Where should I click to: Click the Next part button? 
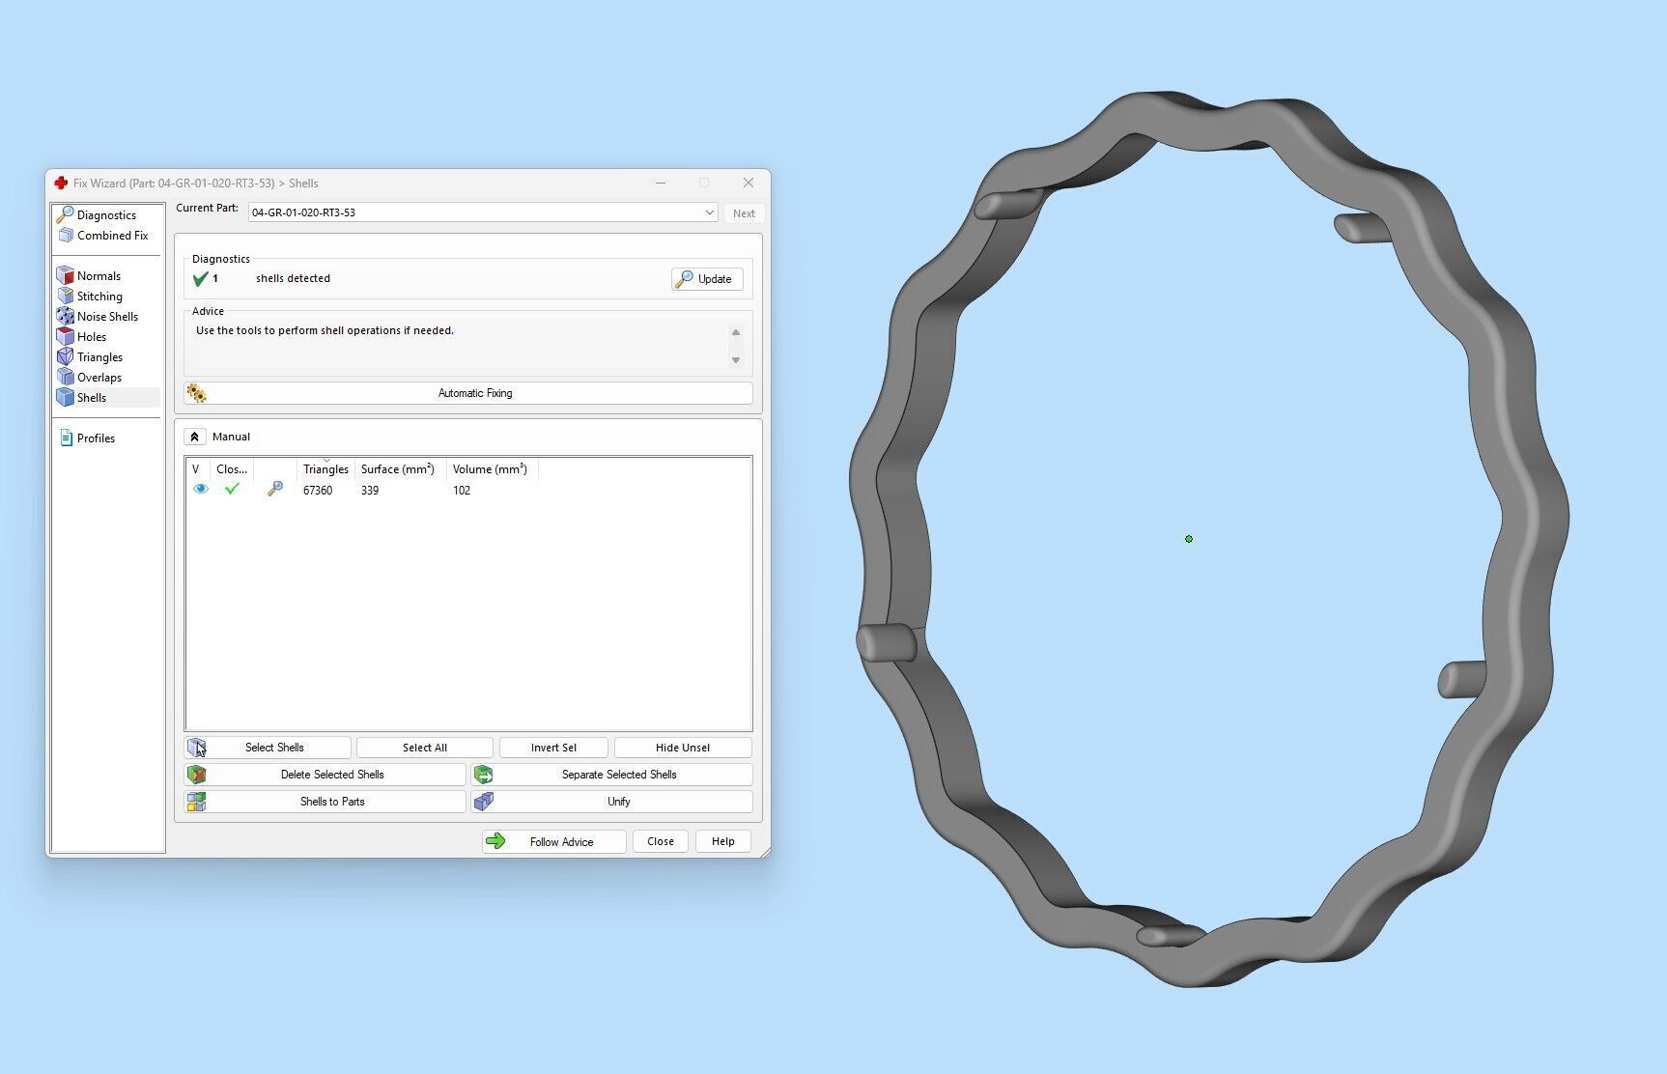pyautogui.click(x=744, y=213)
